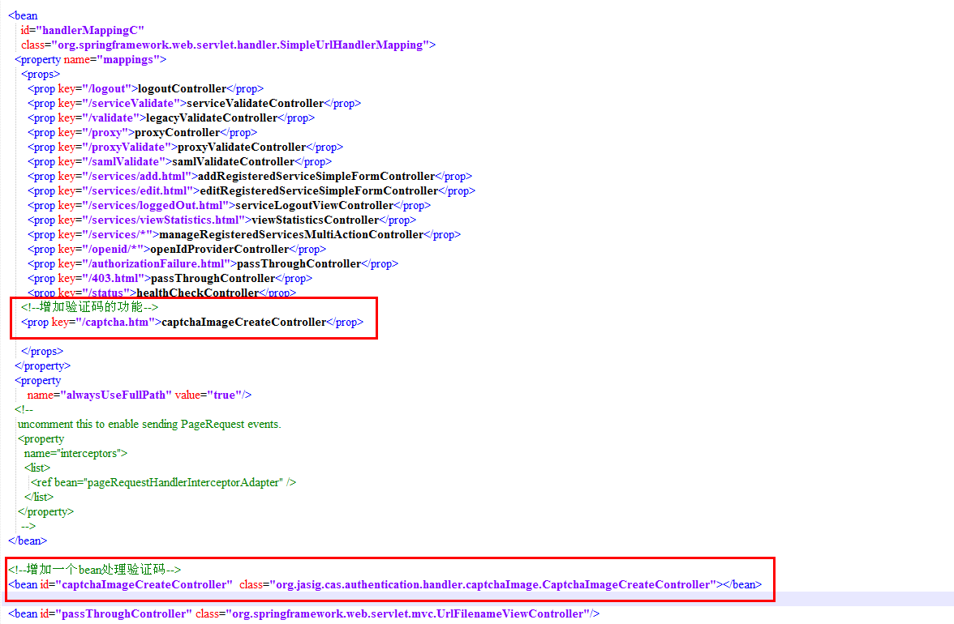Click the commented </list> closing tag

click(39, 497)
